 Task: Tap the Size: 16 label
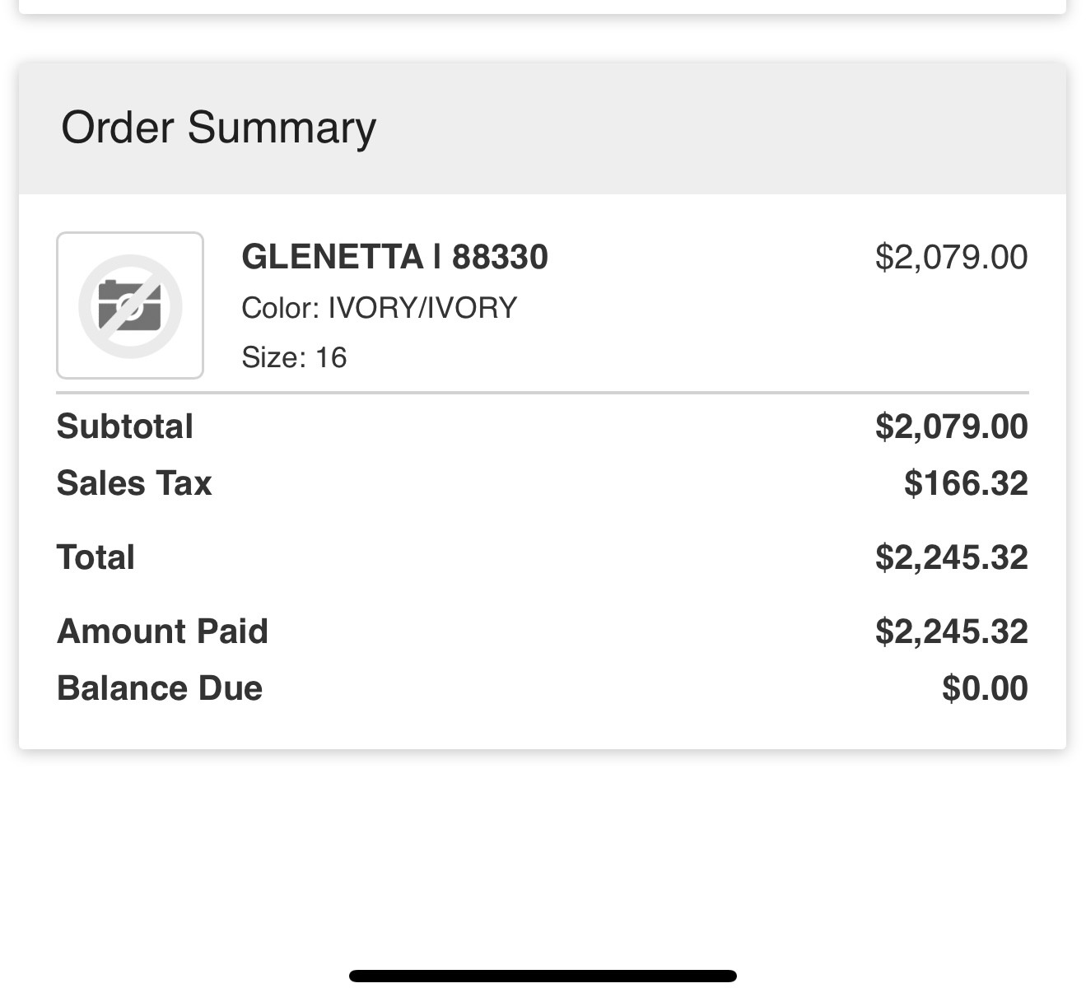pos(294,357)
